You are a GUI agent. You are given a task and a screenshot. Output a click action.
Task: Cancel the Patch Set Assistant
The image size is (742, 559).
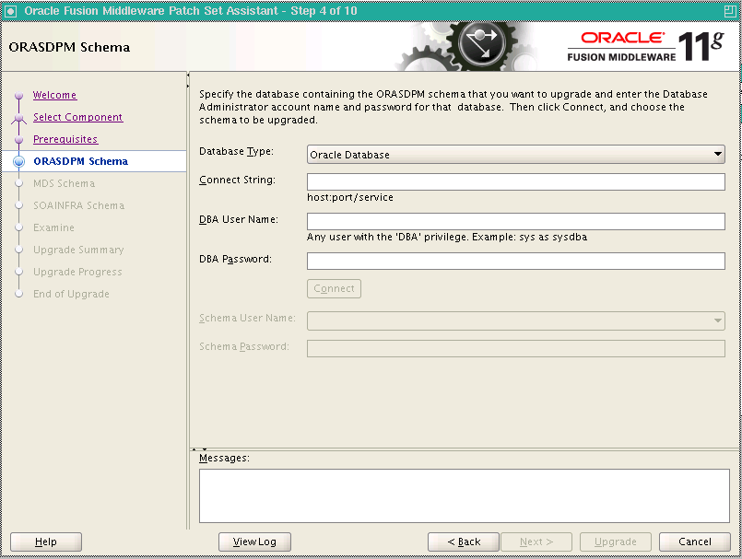click(x=695, y=542)
